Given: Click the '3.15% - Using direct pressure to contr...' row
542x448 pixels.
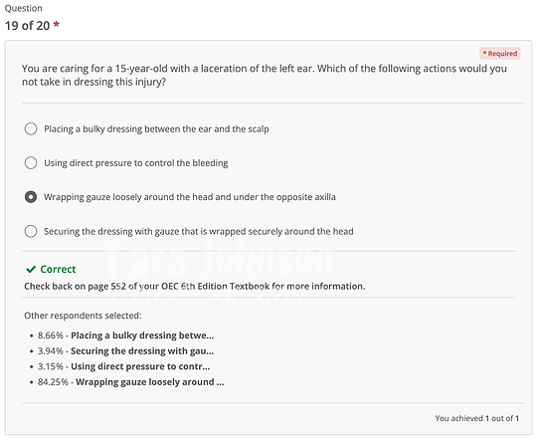Looking at the screenshot, I should click(x=123, y=366).
